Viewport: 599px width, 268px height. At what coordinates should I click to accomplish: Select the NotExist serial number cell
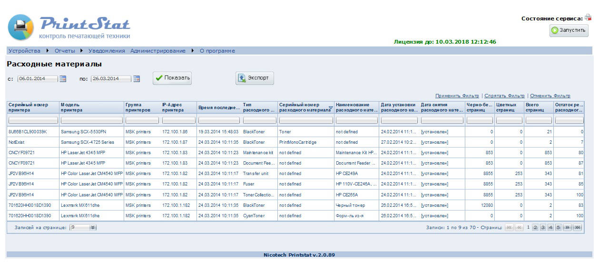click(x=16, y=142)
